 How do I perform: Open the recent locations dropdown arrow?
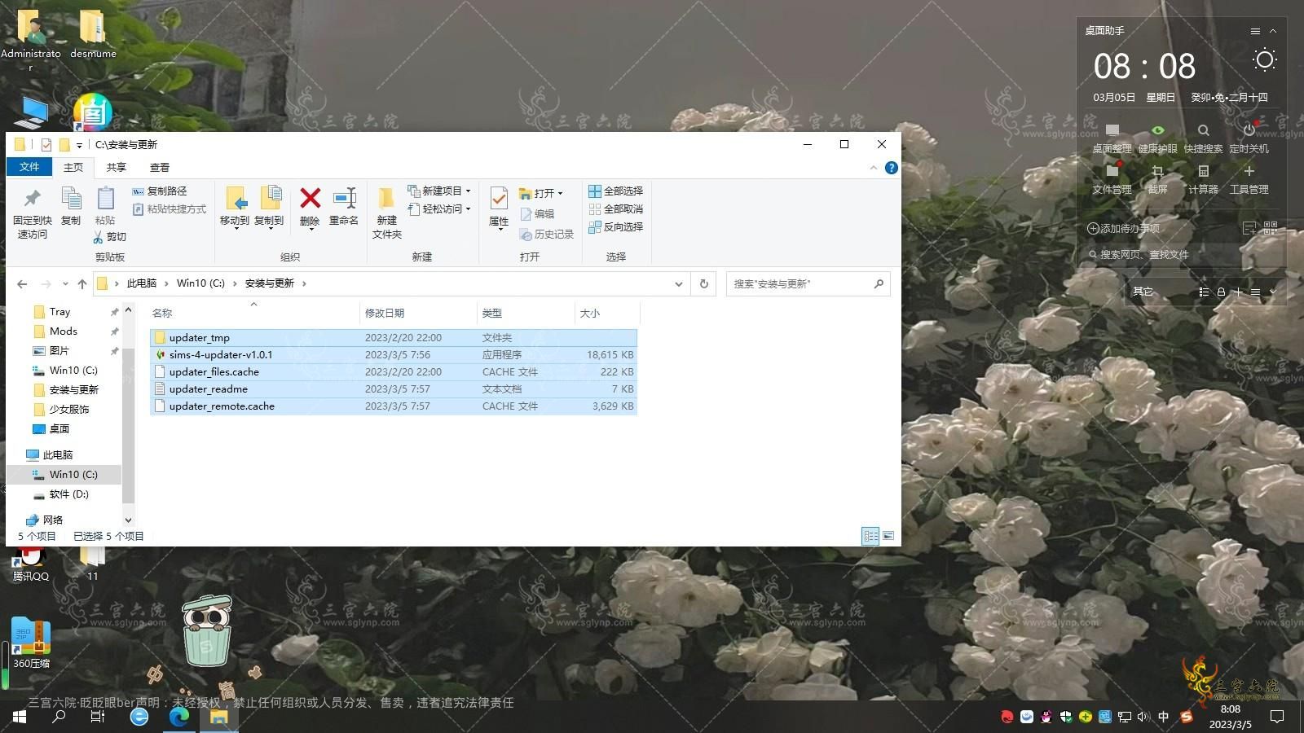[x=65, y=283]
